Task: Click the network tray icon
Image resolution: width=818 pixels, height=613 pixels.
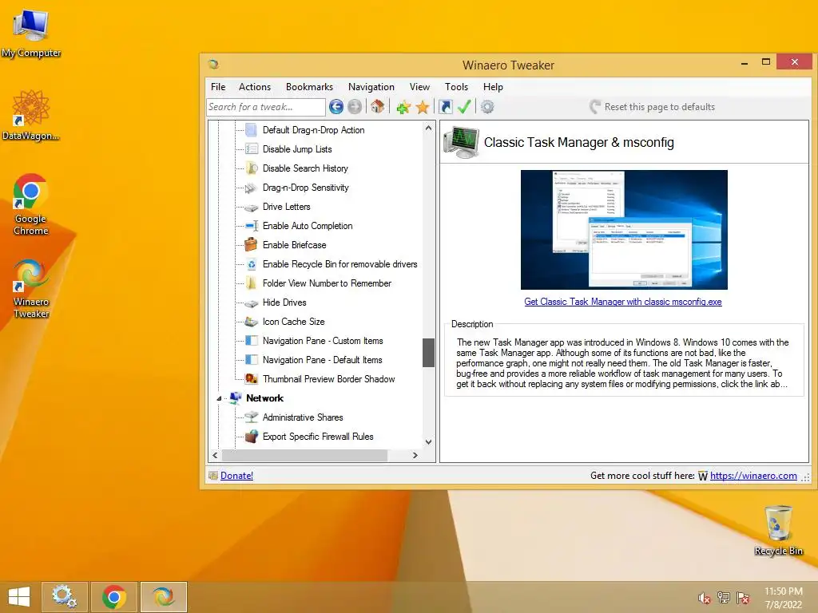Action: (724, 598)
